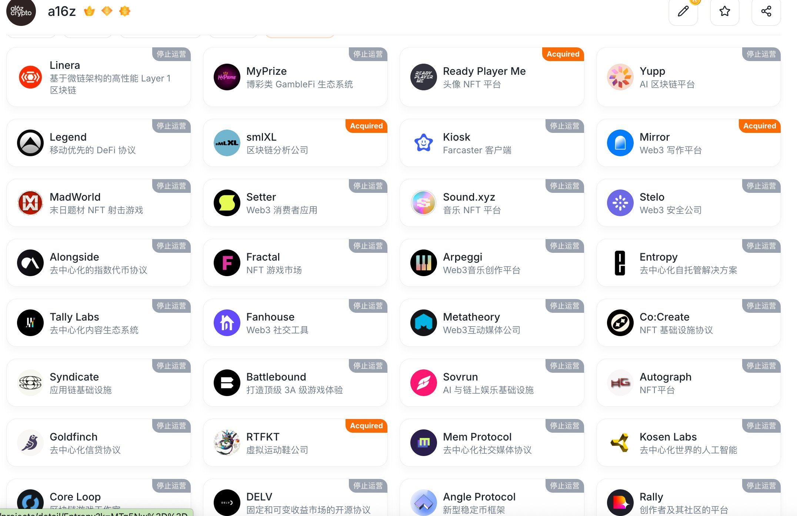This screenshot has height=516, width=797.
Task: Click the Entropy card description text
Action: tap(688, 270)
